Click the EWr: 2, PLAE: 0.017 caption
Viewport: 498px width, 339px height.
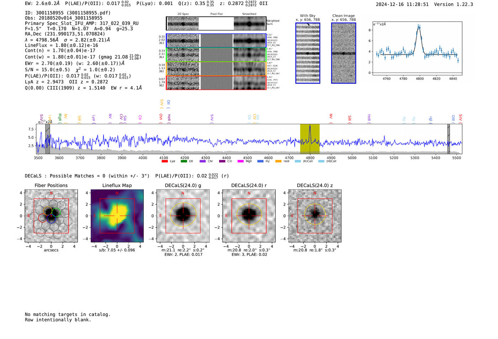(183, 255)
